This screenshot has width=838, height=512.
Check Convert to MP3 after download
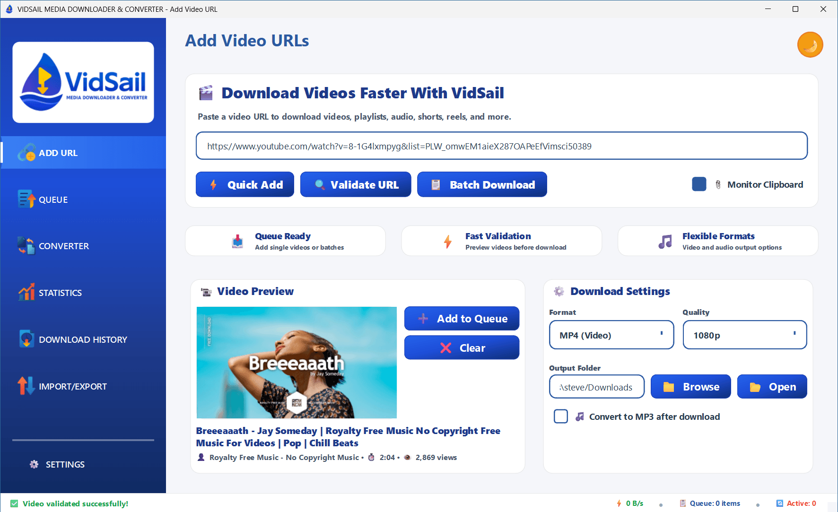pos(561,417)
